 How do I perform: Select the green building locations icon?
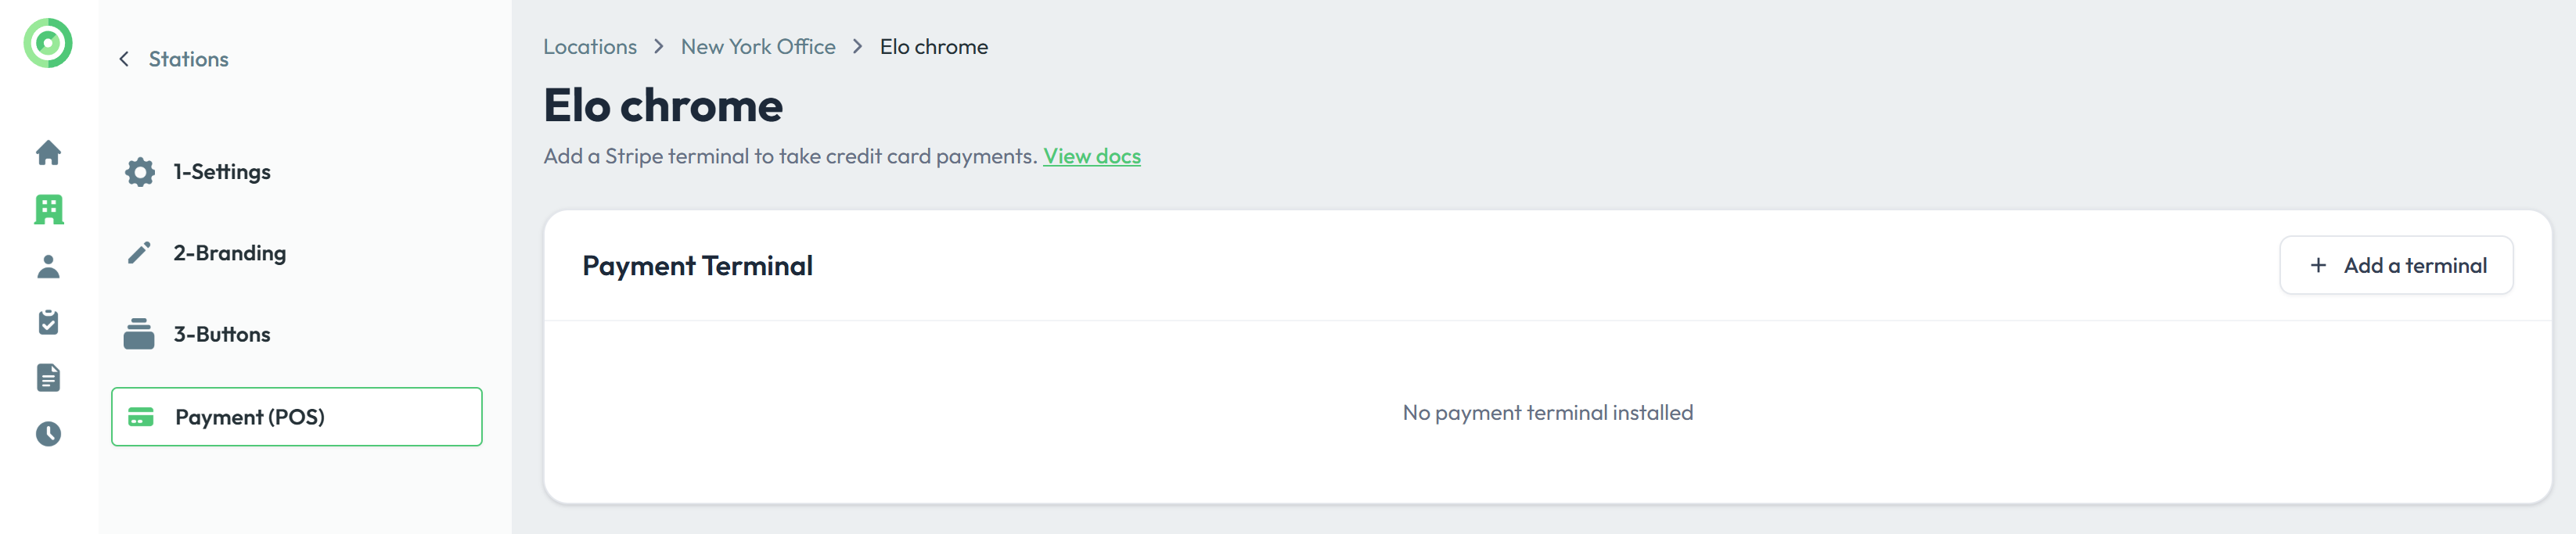tap(48, 209)
